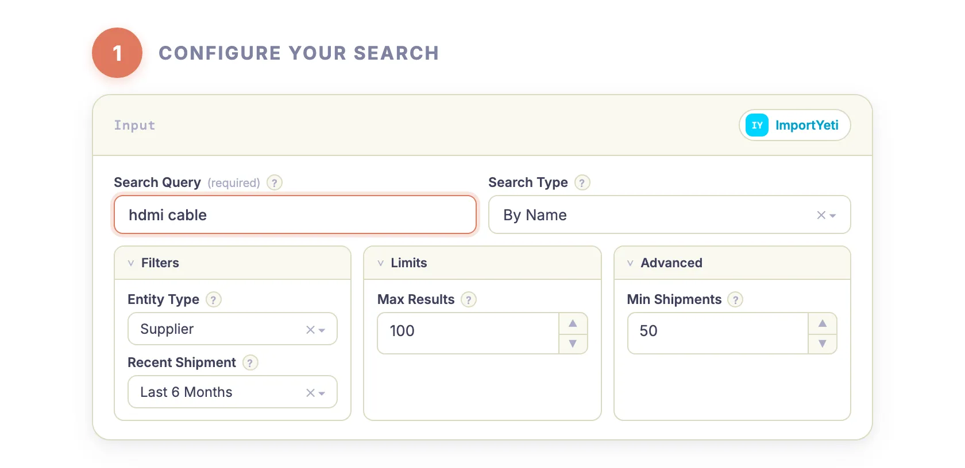The height and width of the screenshot is (468, 965).
Task: Decrement Min Shipments with the down arrow
Action: point(823,344)
